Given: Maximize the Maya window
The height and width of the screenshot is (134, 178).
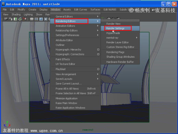Looking at the screenshot, I should [169, 4].
